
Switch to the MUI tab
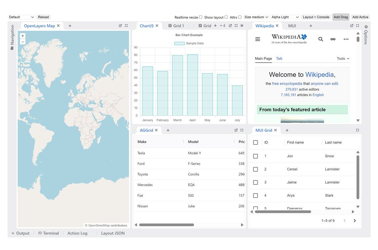pyautogui.click(x=292, y=26)
